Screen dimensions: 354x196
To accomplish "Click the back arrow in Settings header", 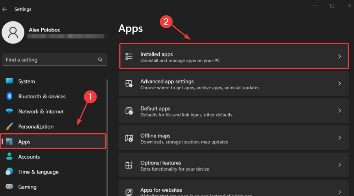I will point(4,9).
